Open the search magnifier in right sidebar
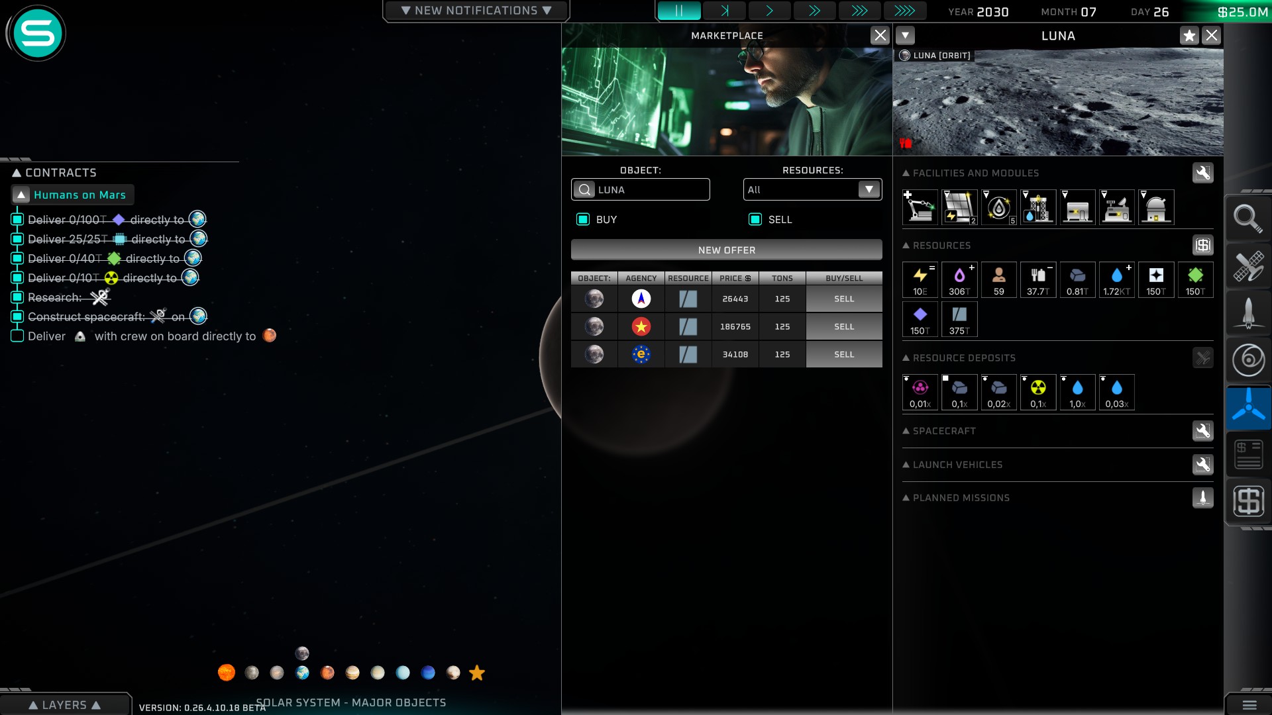This screenshot has width=1272, height=715. coord(1248,218)
